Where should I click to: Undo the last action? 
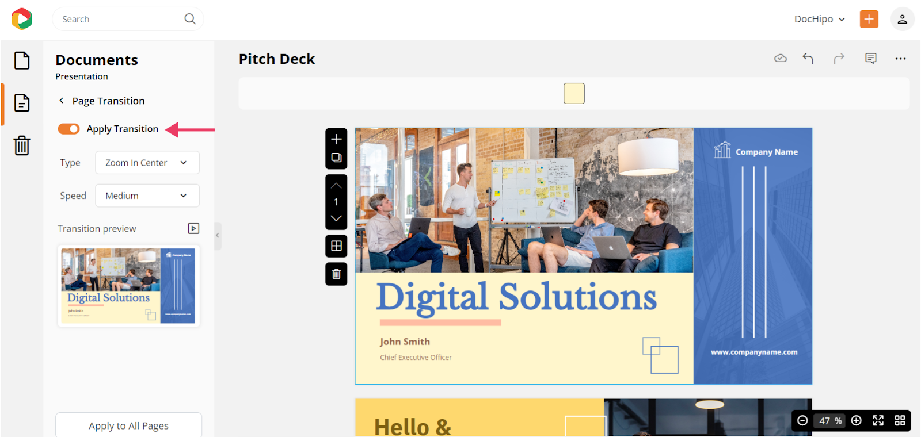[808, 58]
